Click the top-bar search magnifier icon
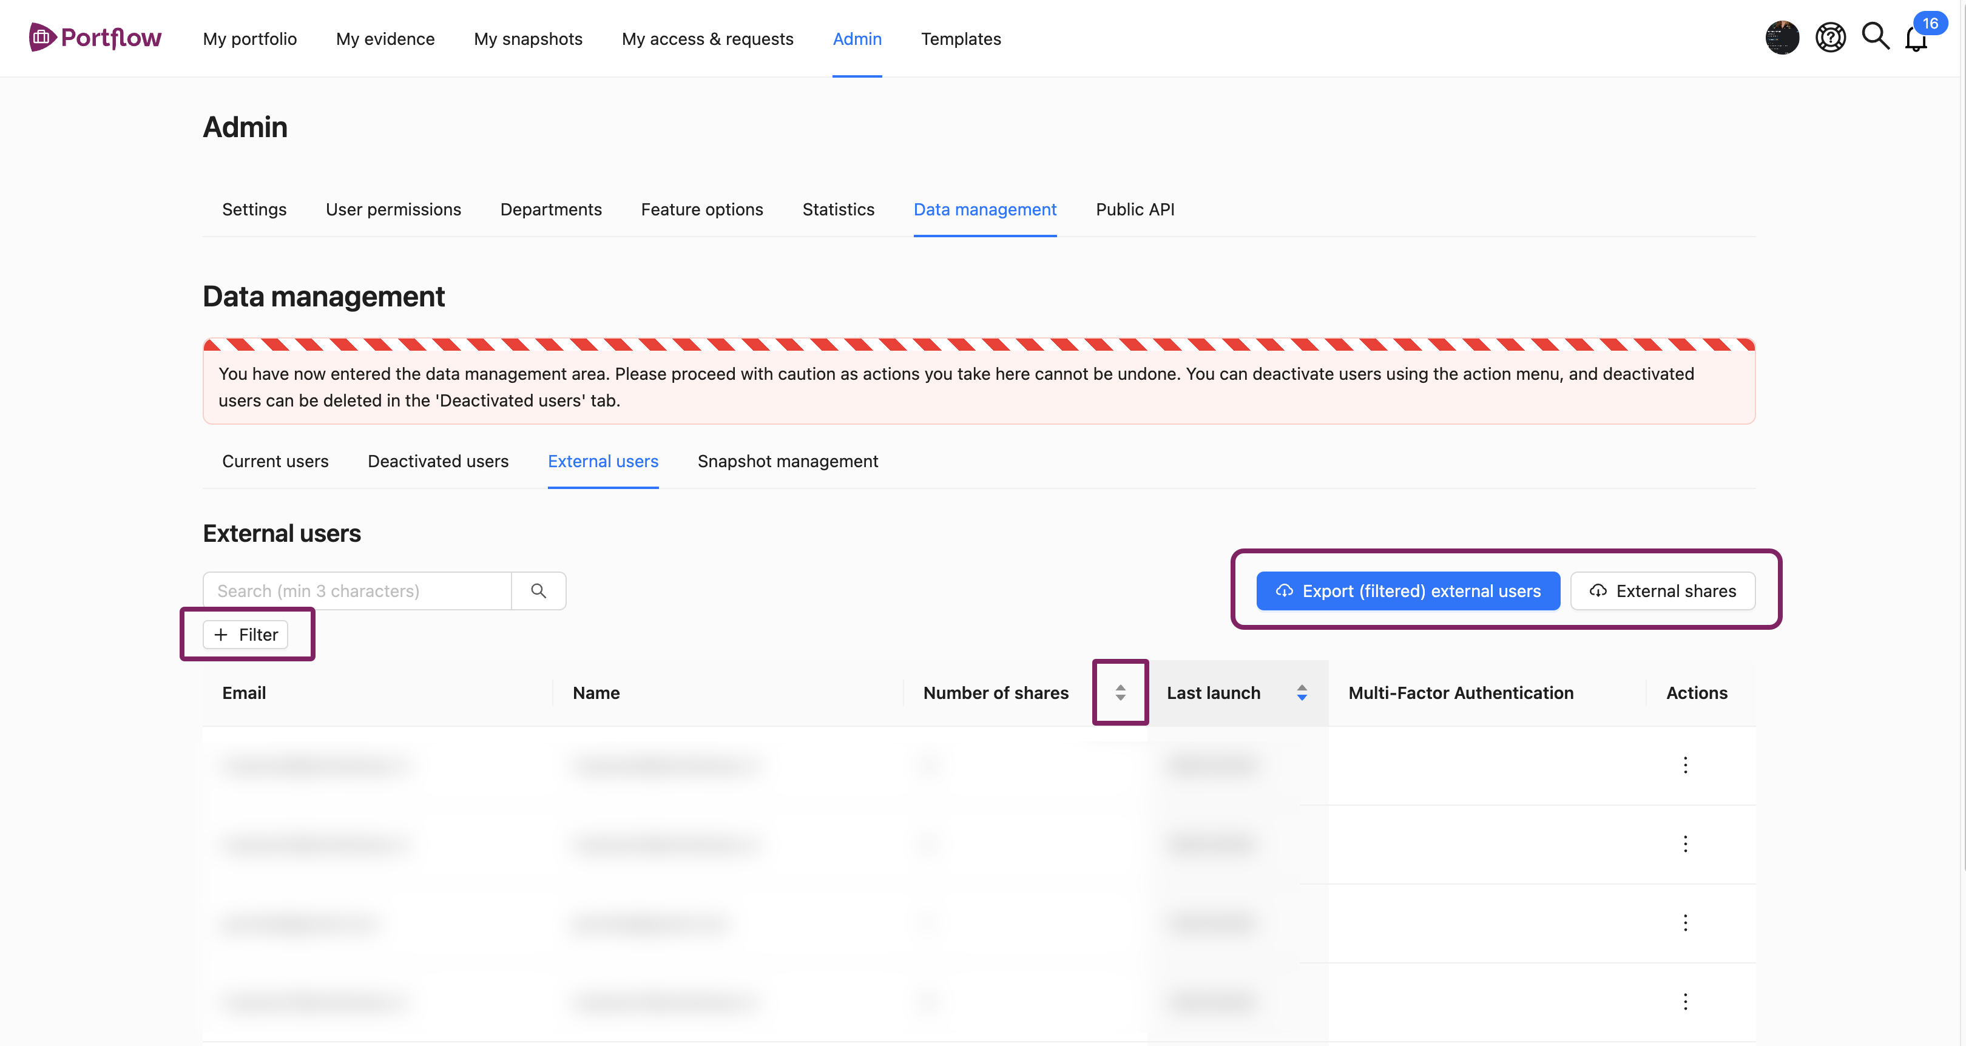Screen dimensions: 1966x1046 1875,36
